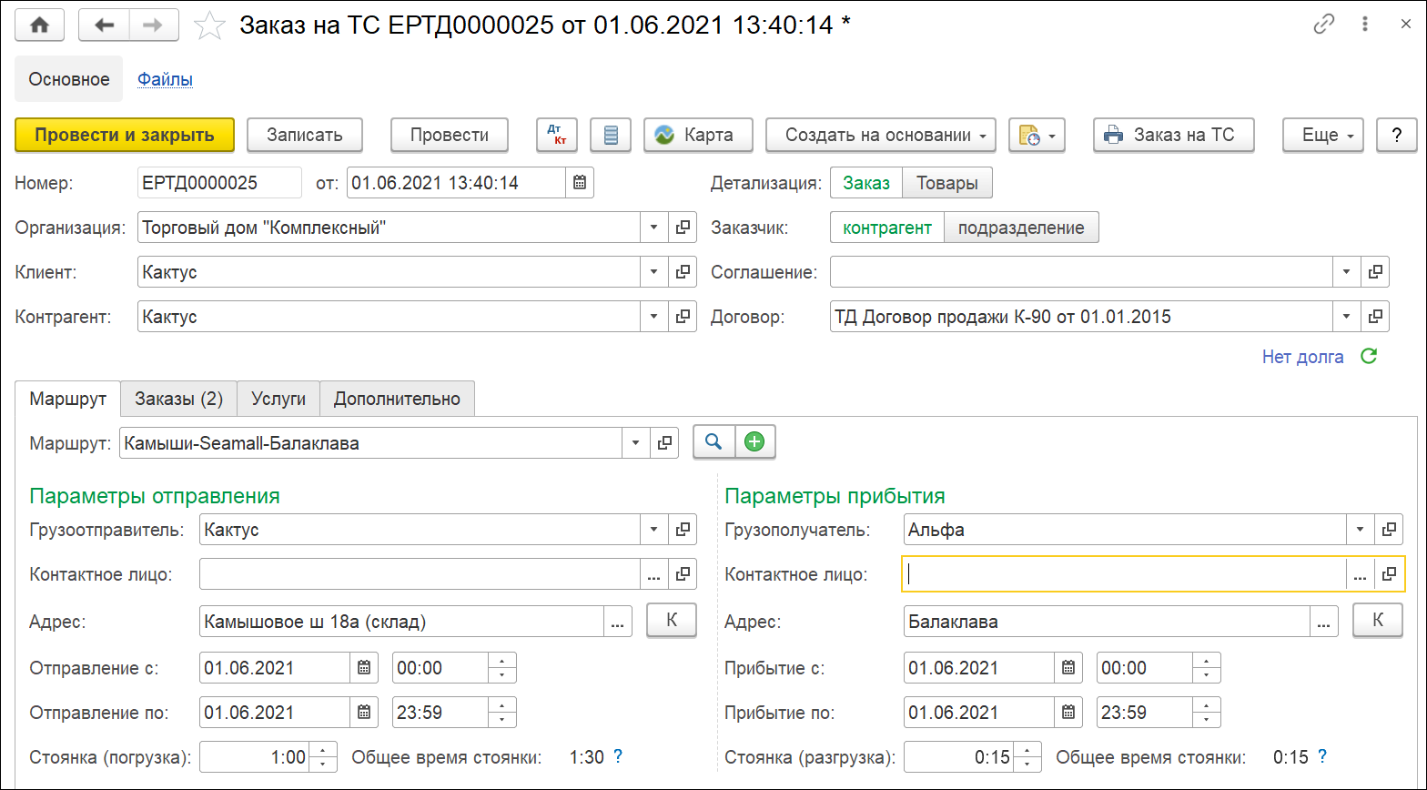Open the Создать на основании dropdown
This screenshot has width=1427, height=790.
[880, 136]
